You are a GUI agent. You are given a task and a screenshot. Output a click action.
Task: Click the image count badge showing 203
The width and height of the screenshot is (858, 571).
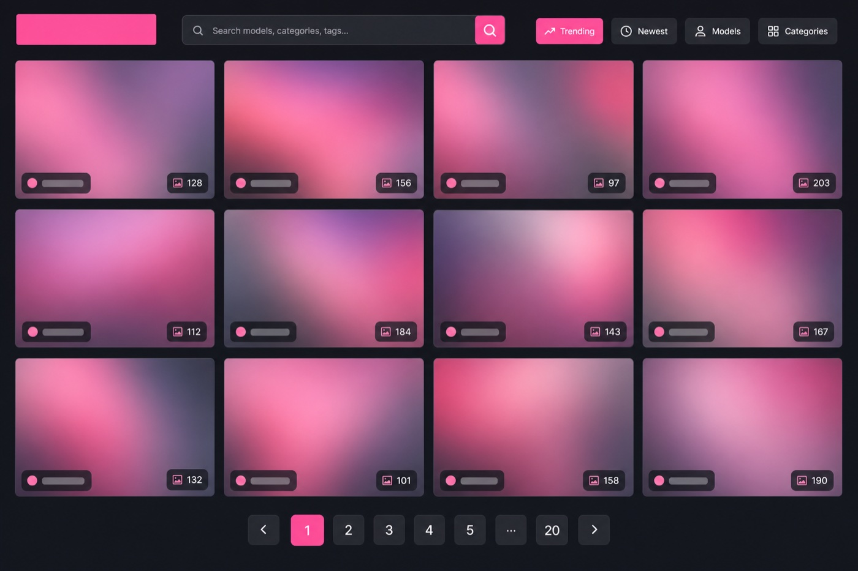tap(814, 183)
